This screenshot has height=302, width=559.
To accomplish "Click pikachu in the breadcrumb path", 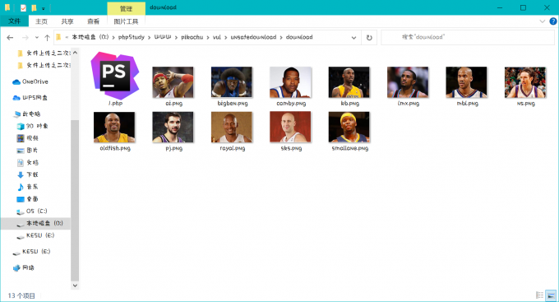I will pyautogui.click(x=192, y=37).
